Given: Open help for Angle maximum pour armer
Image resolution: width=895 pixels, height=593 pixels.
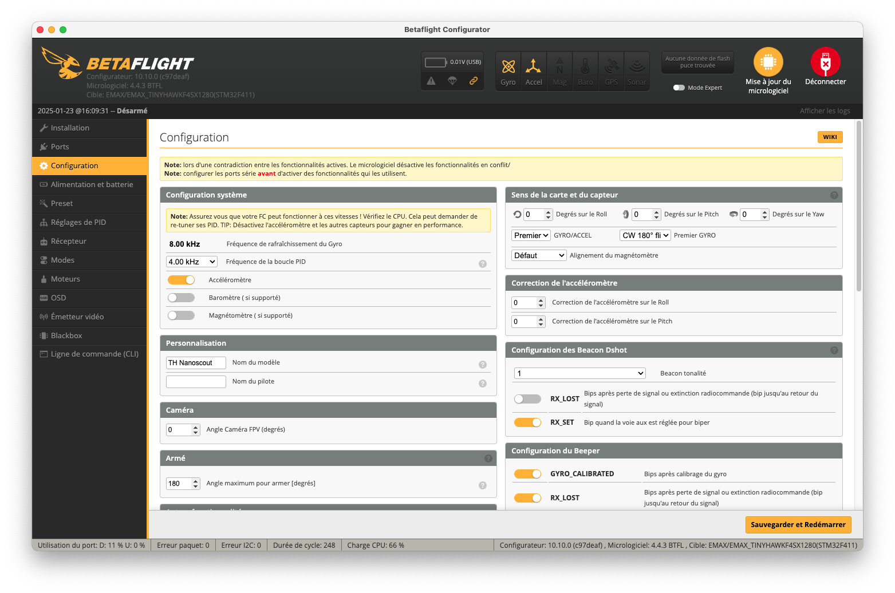Looking at the screenshot, I should pyautogui.click(x=483, y=485).
